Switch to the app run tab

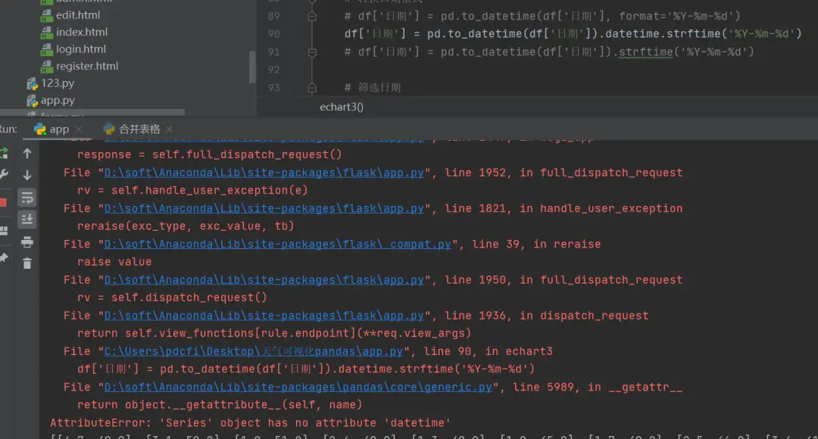tap(59, 129)
